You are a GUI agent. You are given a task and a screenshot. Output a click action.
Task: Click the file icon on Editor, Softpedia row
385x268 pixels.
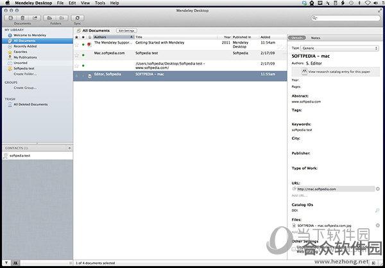click(90, 76)
